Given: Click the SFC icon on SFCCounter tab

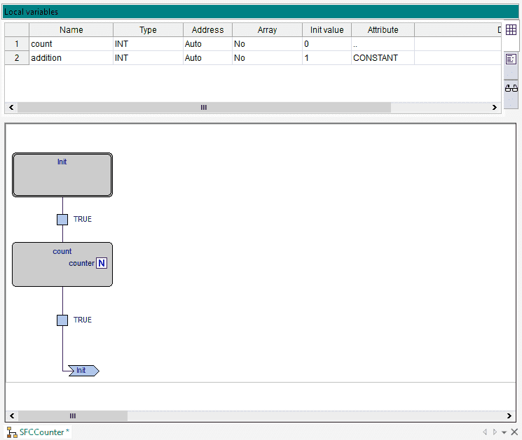Looking at the screenshot, I should pyautogui.click(x=11, y=432).
